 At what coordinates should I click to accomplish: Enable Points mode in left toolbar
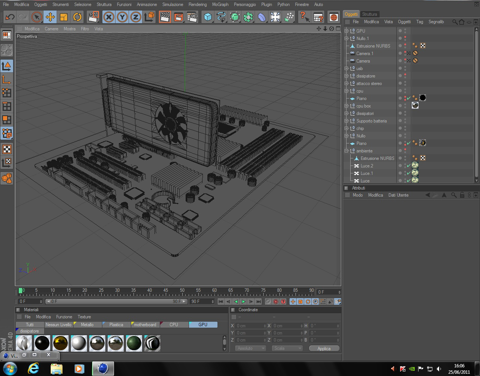(x=7, y=93)
